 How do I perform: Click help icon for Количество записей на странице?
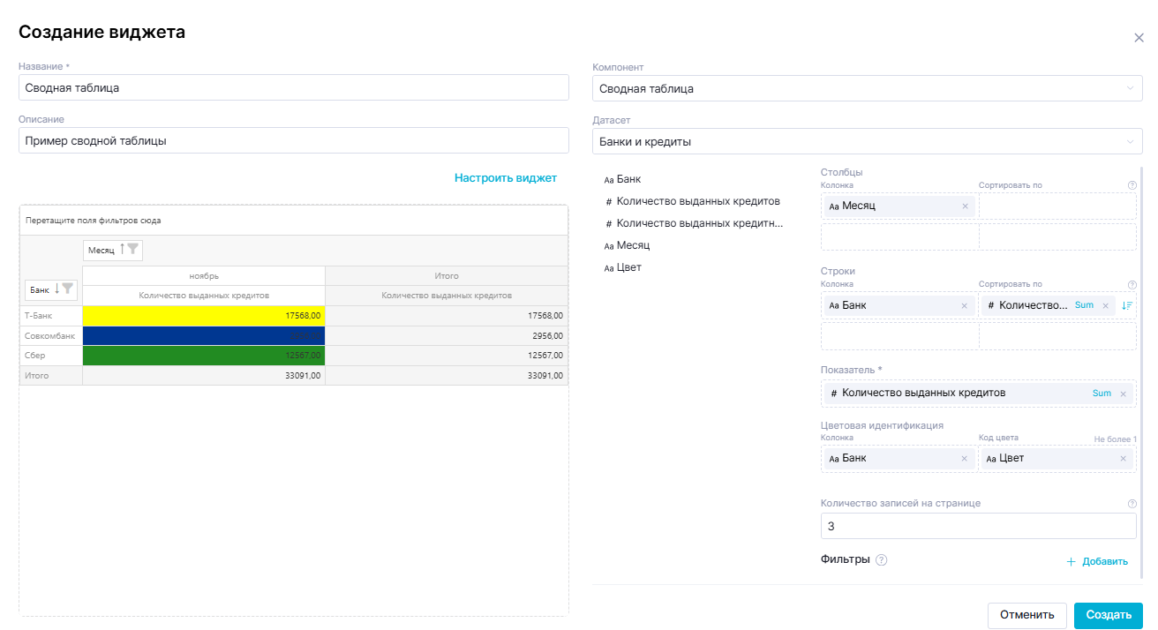[1132, 504]
